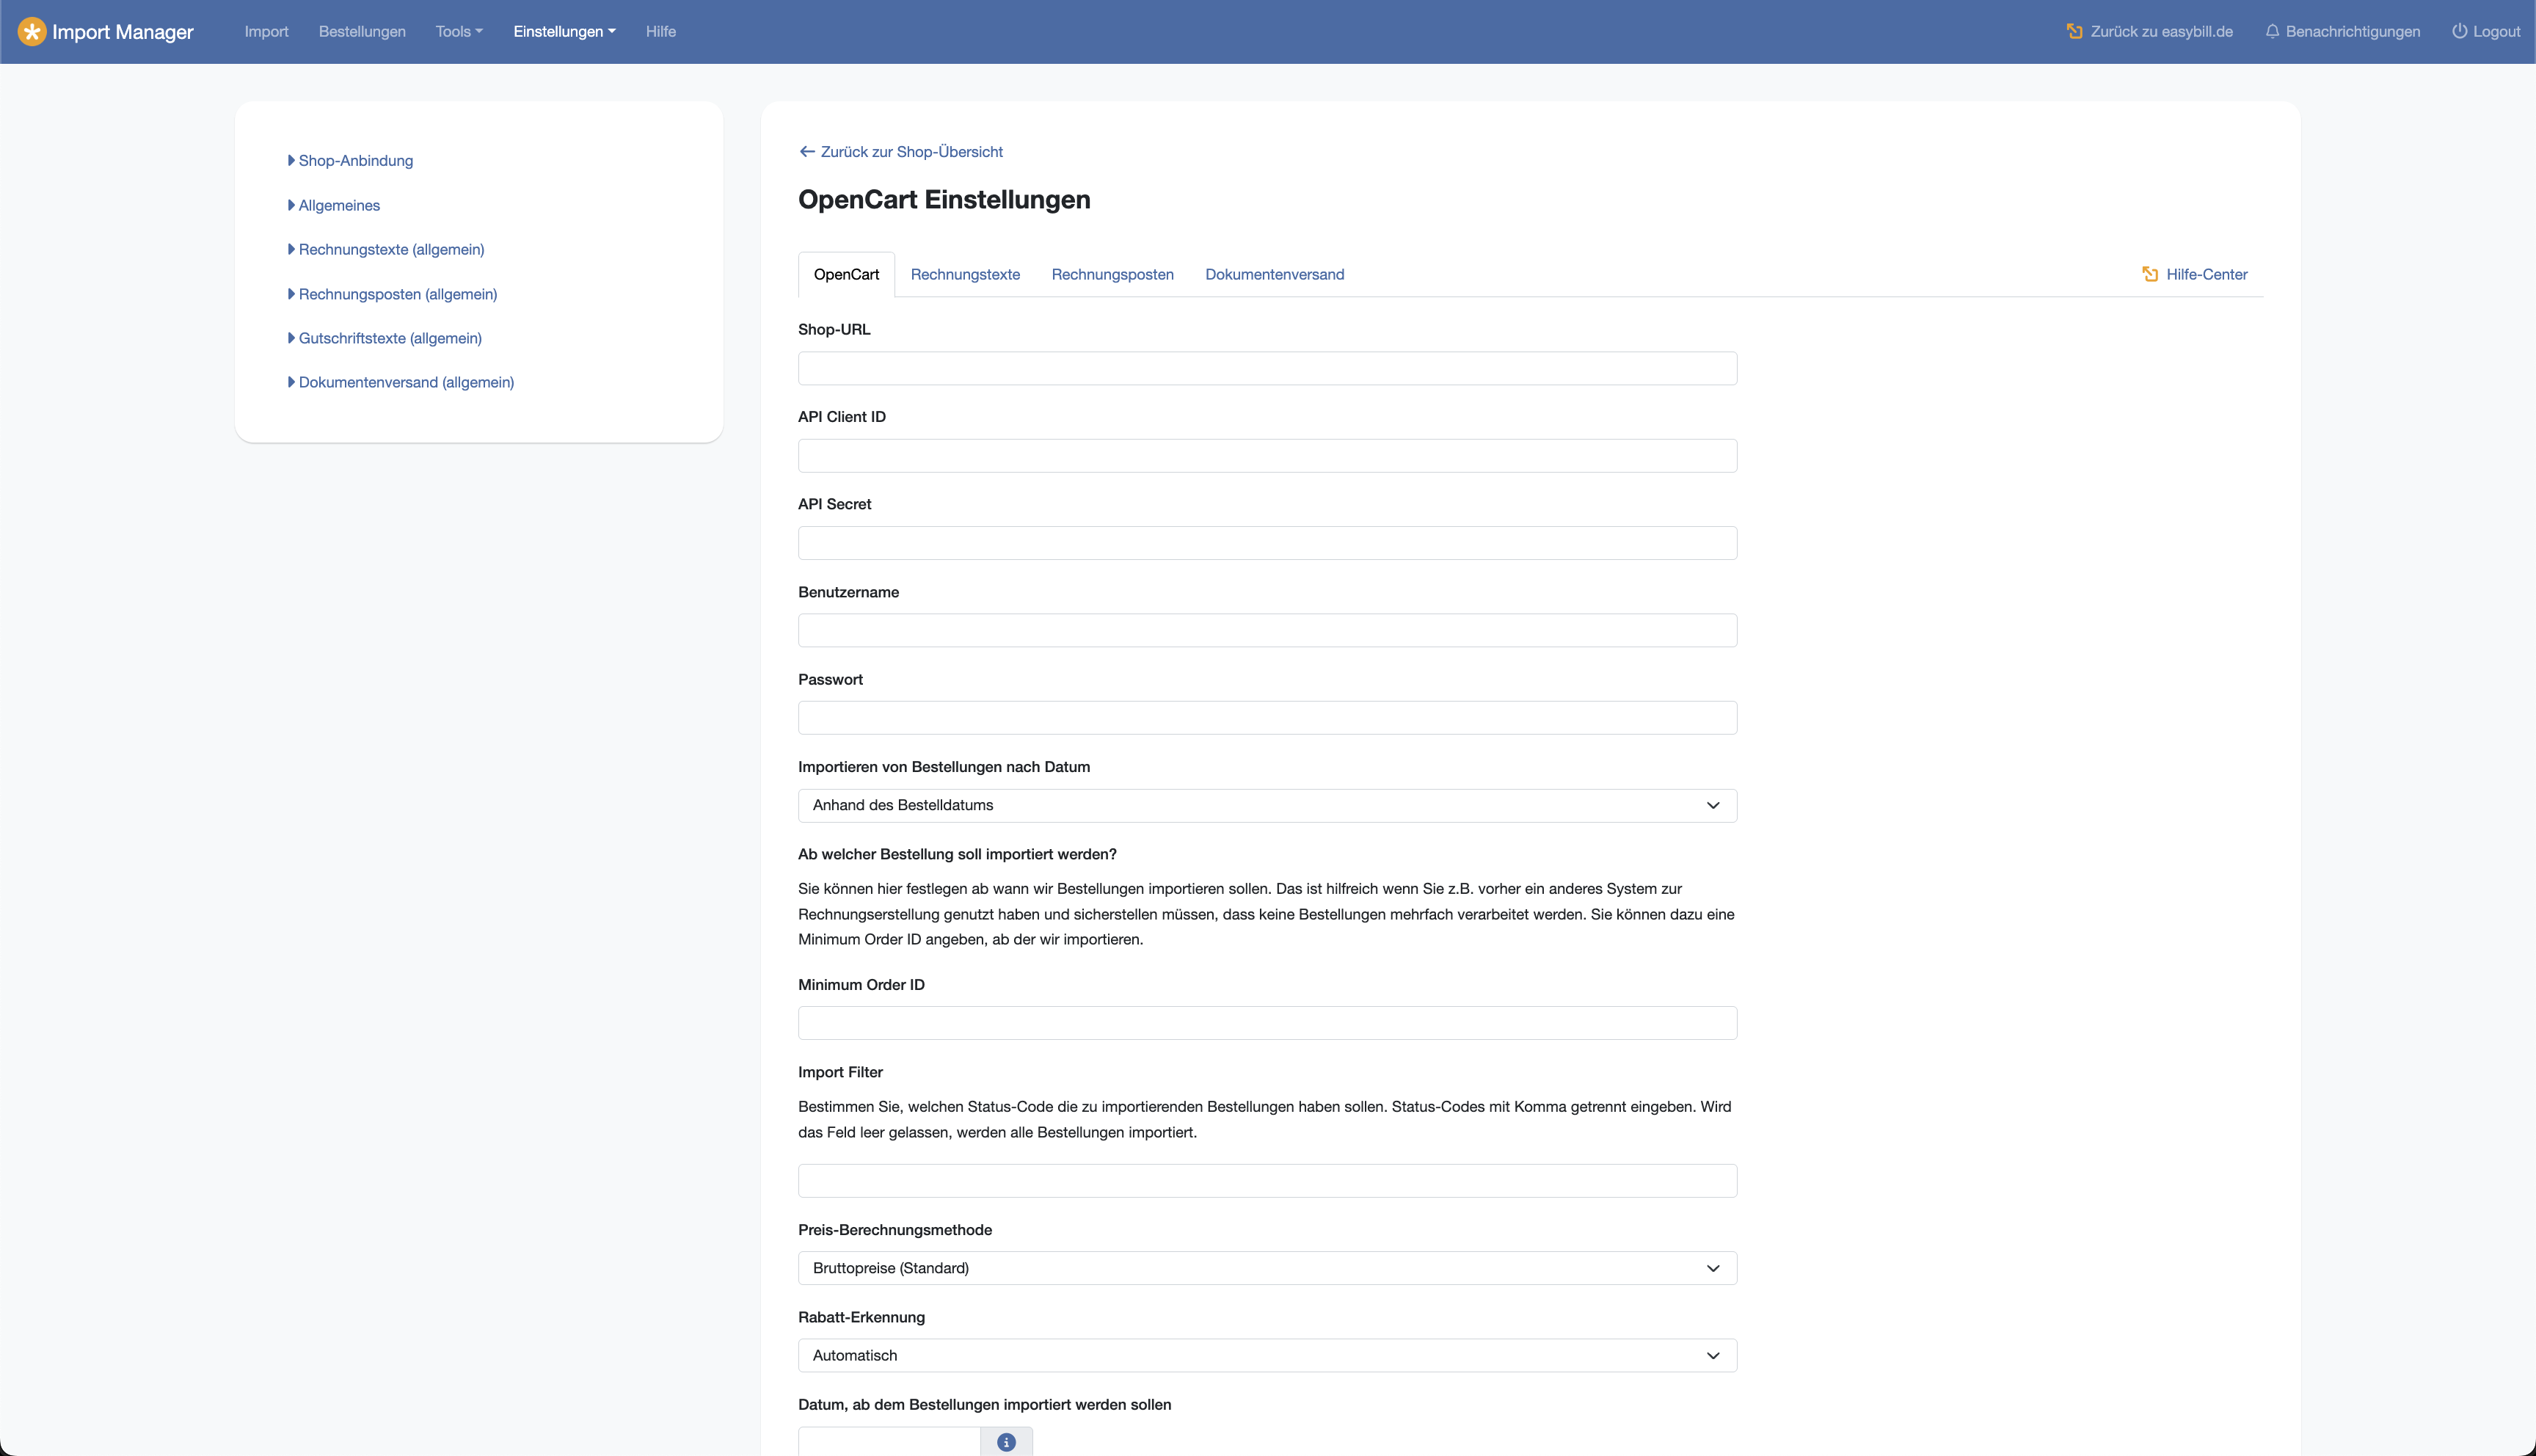
Task: Select the OpenCart tab
Action: coord(845,274)
